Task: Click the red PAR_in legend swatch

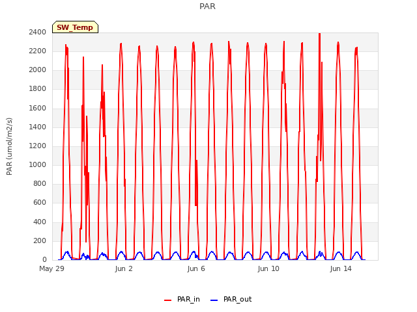Action: coord(168,300)
